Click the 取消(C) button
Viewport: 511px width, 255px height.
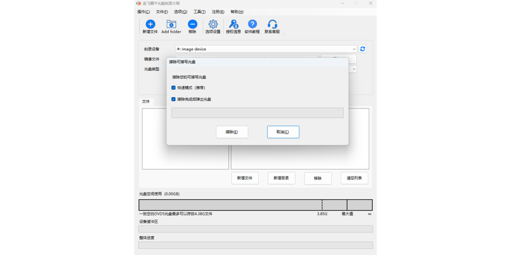pyautogui.click(x=283, y=132)
